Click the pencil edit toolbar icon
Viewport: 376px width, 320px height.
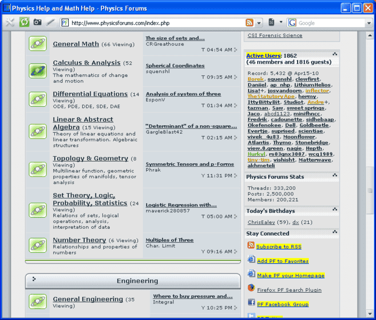tap(50, 22)
